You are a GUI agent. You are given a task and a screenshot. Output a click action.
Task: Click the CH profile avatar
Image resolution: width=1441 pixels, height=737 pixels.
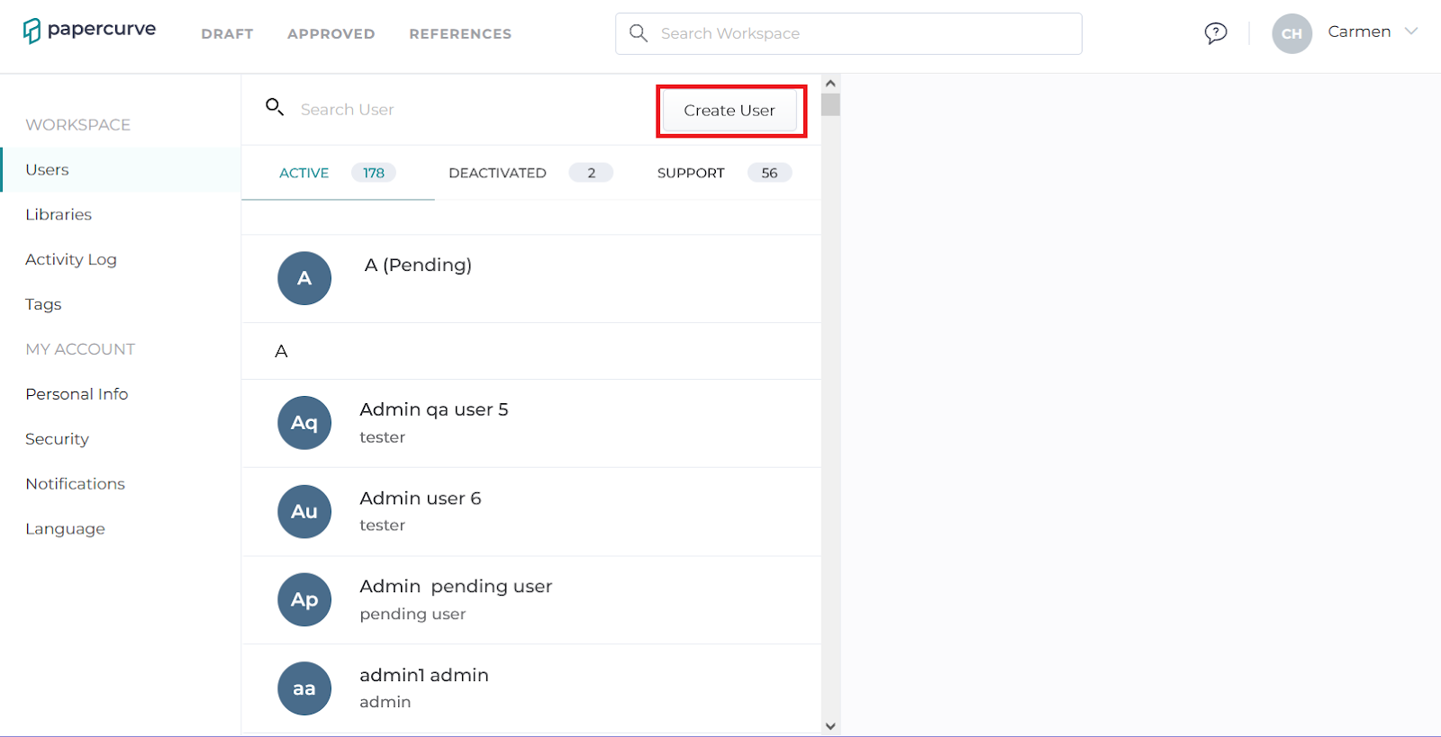click(x=1291, y=33)
